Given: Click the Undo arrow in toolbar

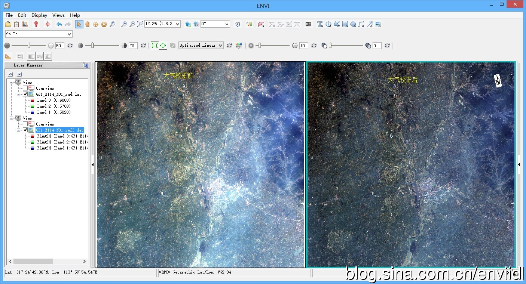Looking at the screenshot, I should (59, 24).
